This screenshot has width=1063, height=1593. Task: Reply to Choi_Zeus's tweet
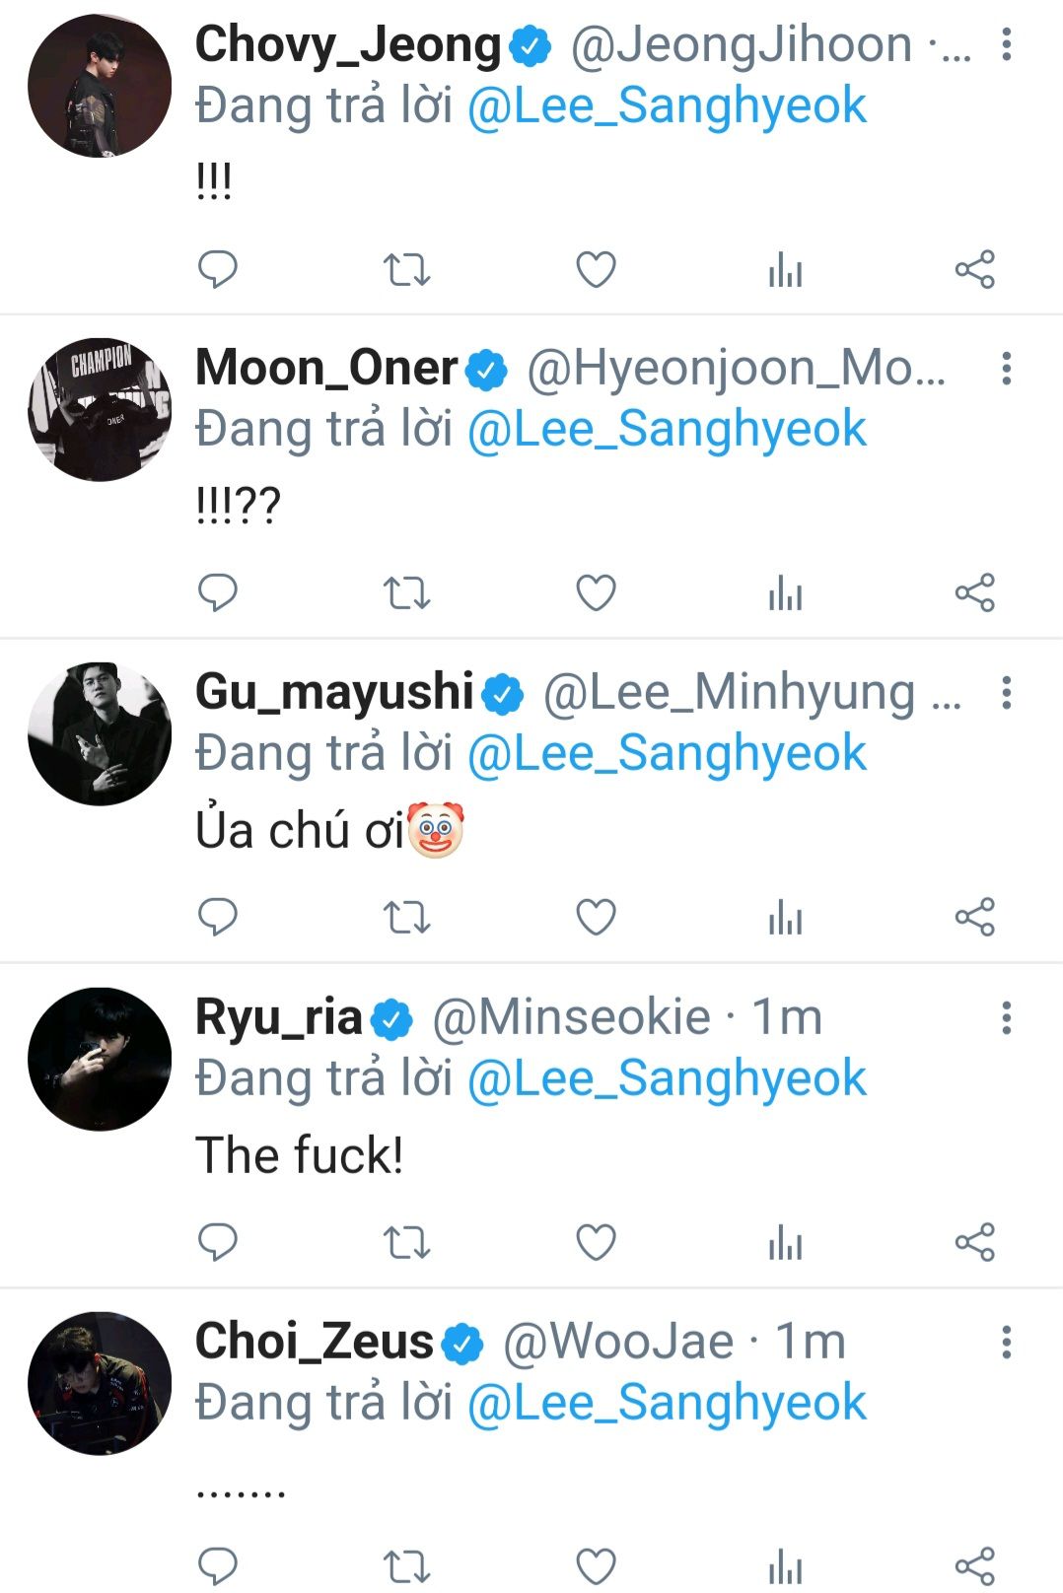(x=218, y=1564)
